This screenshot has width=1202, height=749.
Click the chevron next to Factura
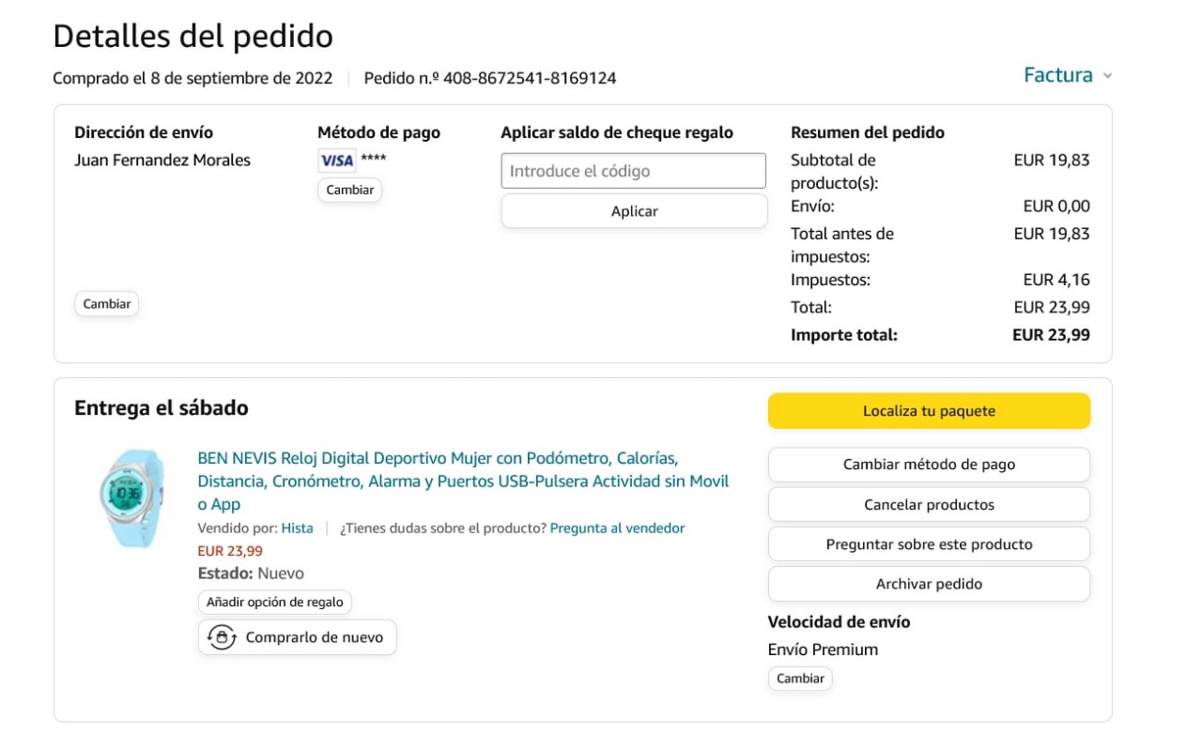point(1107,76)
